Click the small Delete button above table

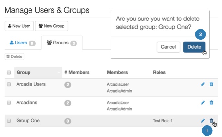[15, 56]
